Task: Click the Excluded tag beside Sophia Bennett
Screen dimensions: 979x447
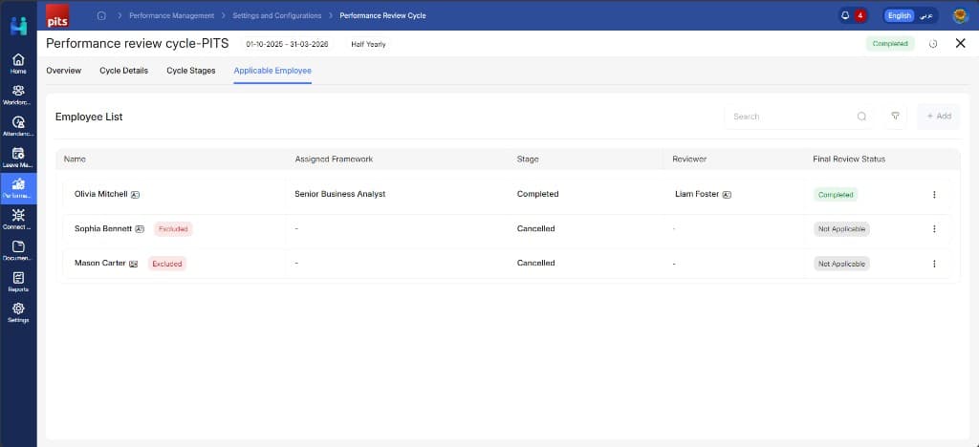Action: (x=173, y=229)
